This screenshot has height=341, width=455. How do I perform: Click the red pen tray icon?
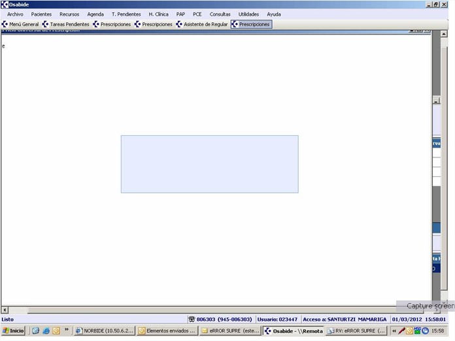(x=402, y=331)
